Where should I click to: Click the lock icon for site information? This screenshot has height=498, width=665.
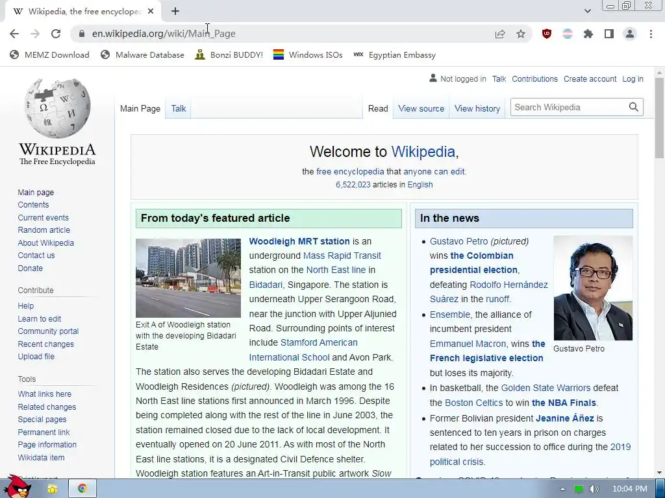point(82,34)
